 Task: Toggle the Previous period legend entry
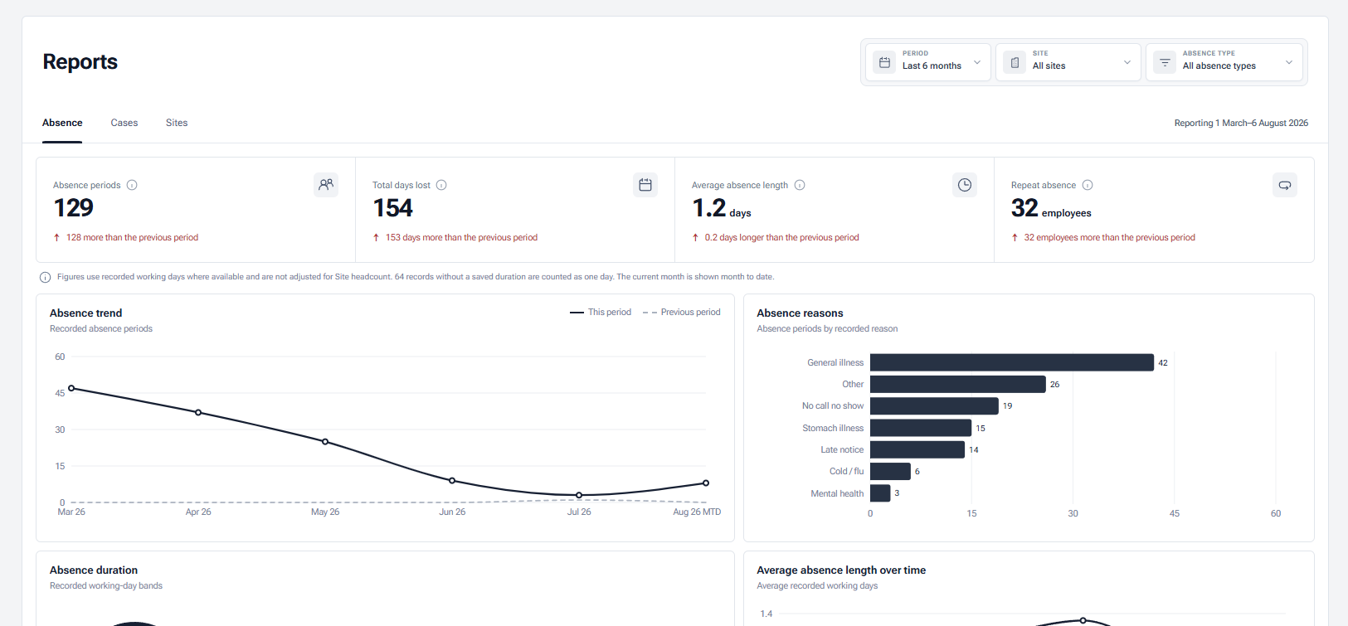[681, 313]
